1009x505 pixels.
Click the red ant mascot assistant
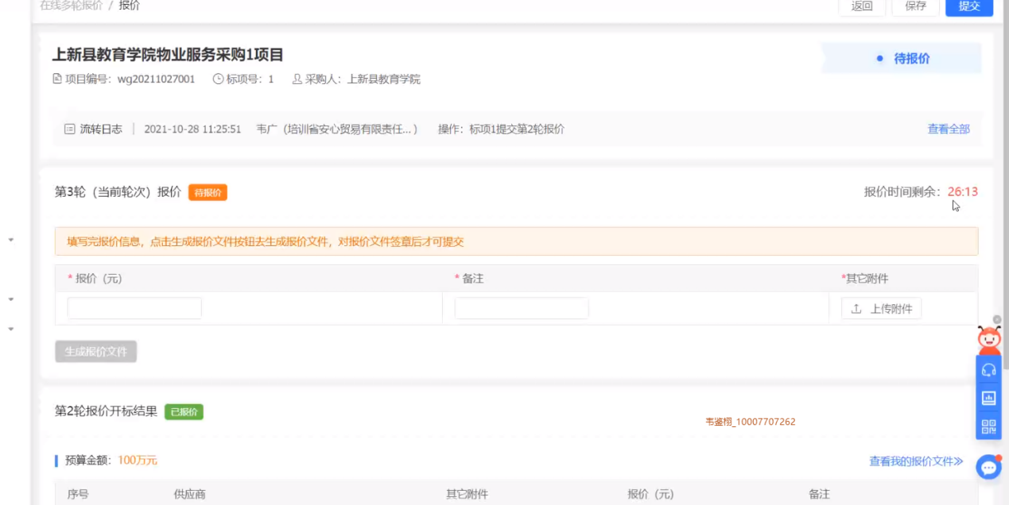tap(988, 340)
